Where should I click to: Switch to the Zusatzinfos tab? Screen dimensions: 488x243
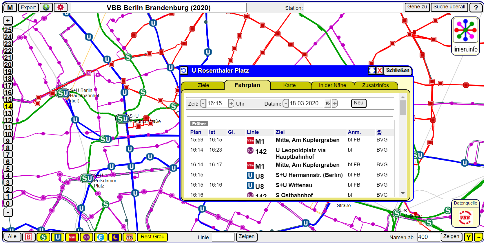point(376,85)
